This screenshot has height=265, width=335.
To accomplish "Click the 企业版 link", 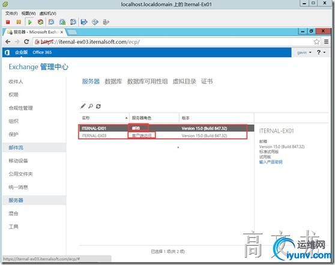I will 22,52.
